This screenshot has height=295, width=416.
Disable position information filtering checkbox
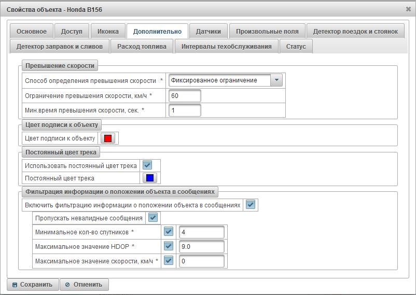[251, 205]
